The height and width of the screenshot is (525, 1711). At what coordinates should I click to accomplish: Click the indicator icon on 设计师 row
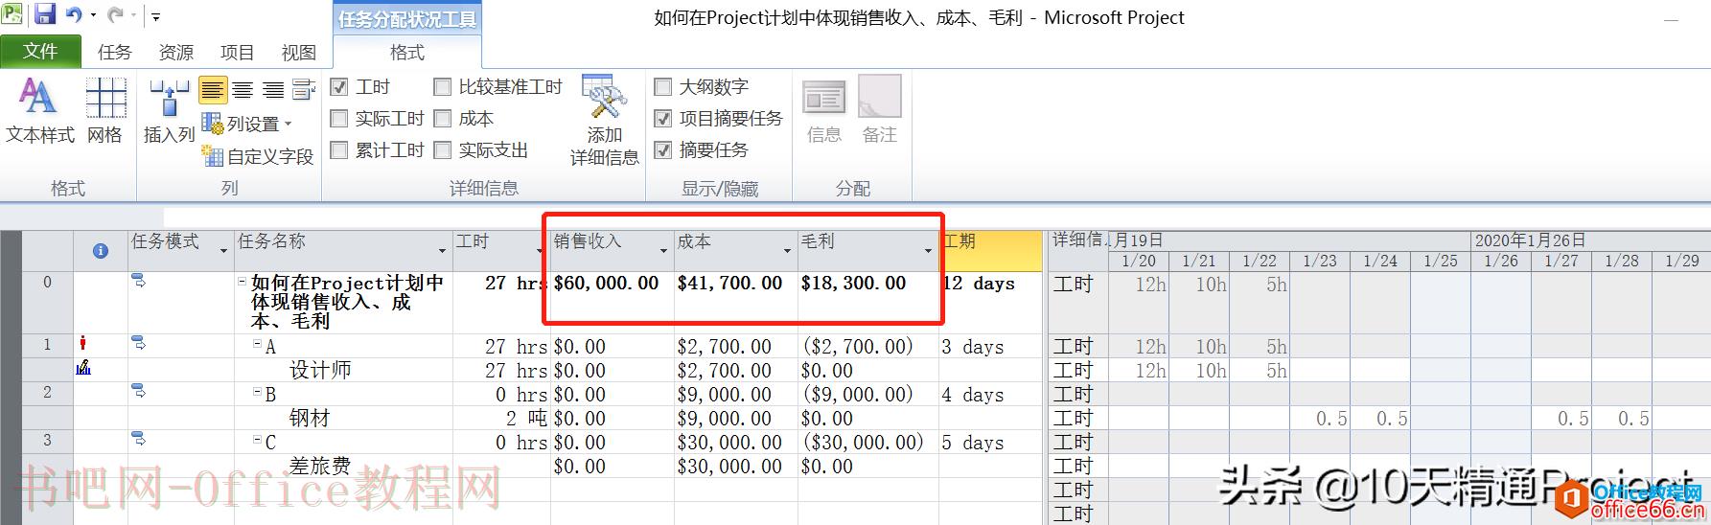(x=83, y=367)
